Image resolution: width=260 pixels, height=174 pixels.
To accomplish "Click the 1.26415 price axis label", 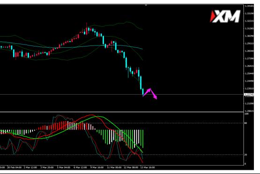I will (249, 66).
